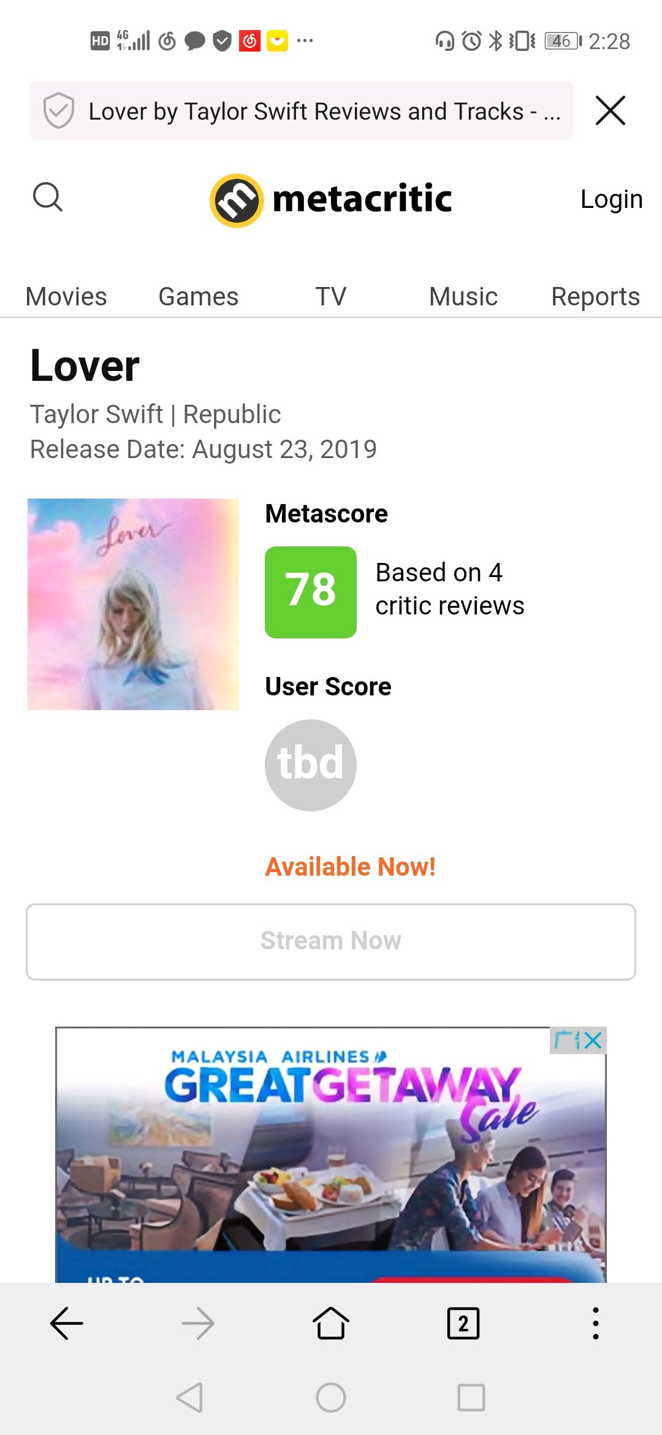The width and height of the screenshot is (662, 1435).
Task: Switch to the Movies tab
Action: pos(66,297)
